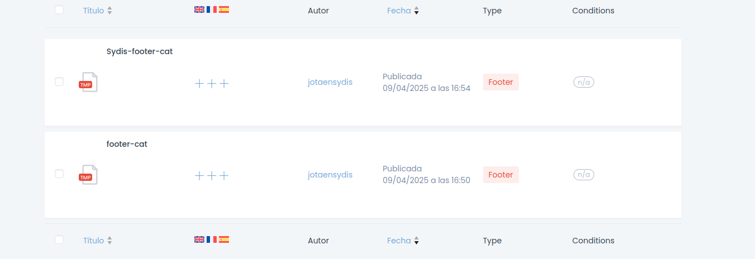The image size is (755, 259).
Task: Add Spanish translation for Sydis-footer-cat
Action: point(224,84)
